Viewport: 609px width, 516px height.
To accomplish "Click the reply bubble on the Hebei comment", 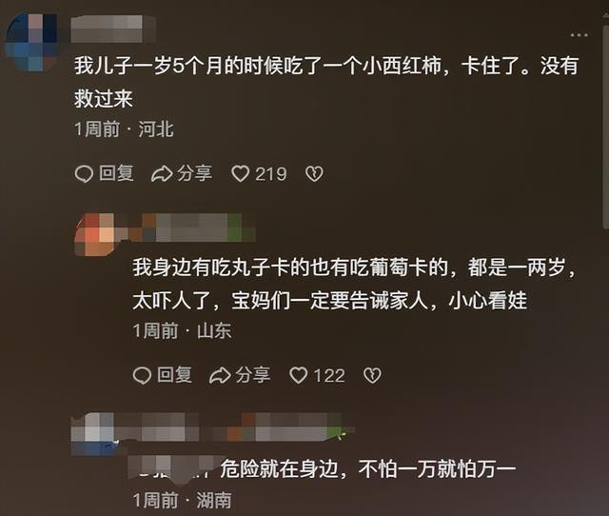I will 84,173.
